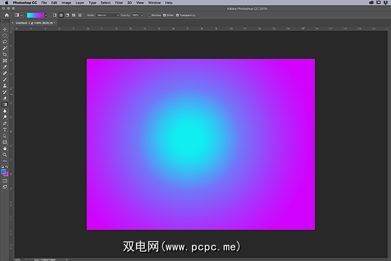Open the Layer menu
This screenshot has width=391, height=261.
(x=79, y=3)
